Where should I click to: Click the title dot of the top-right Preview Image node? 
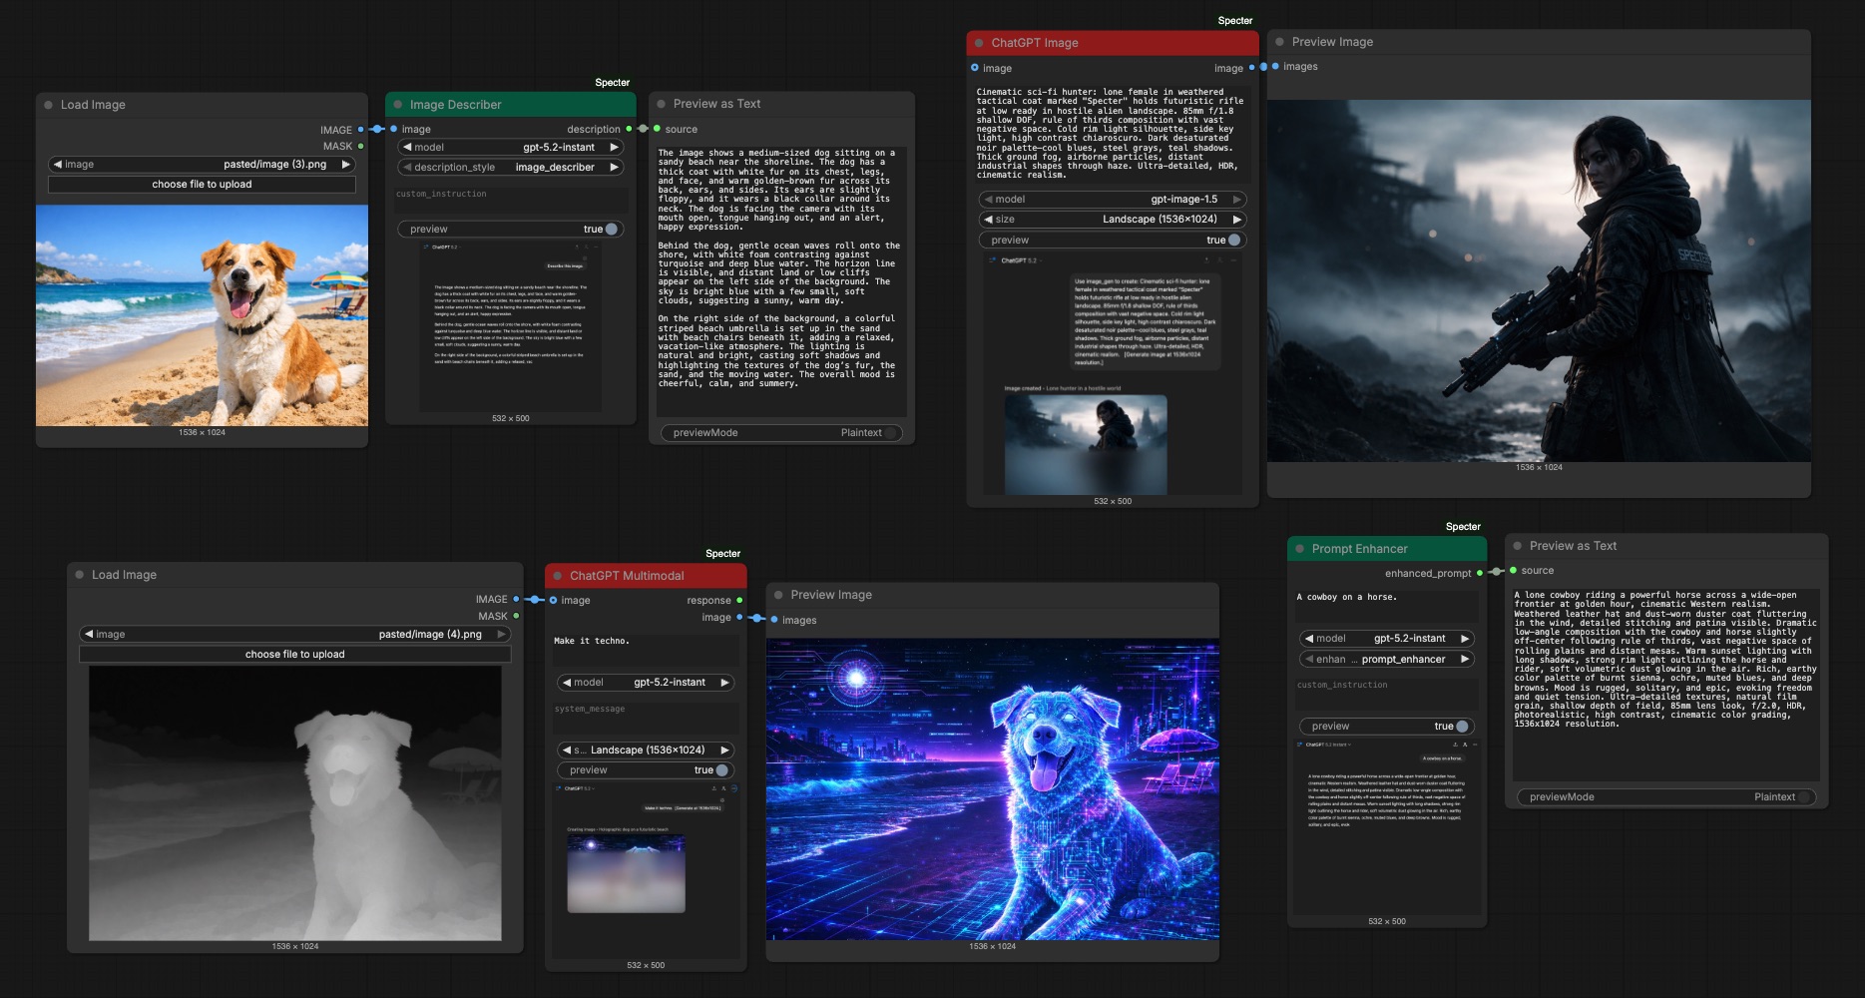click(x=1279, y=42)
